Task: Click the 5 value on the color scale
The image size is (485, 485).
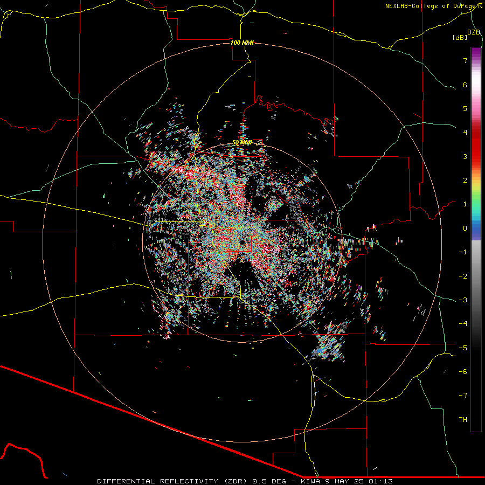Action: click(465, 108)
